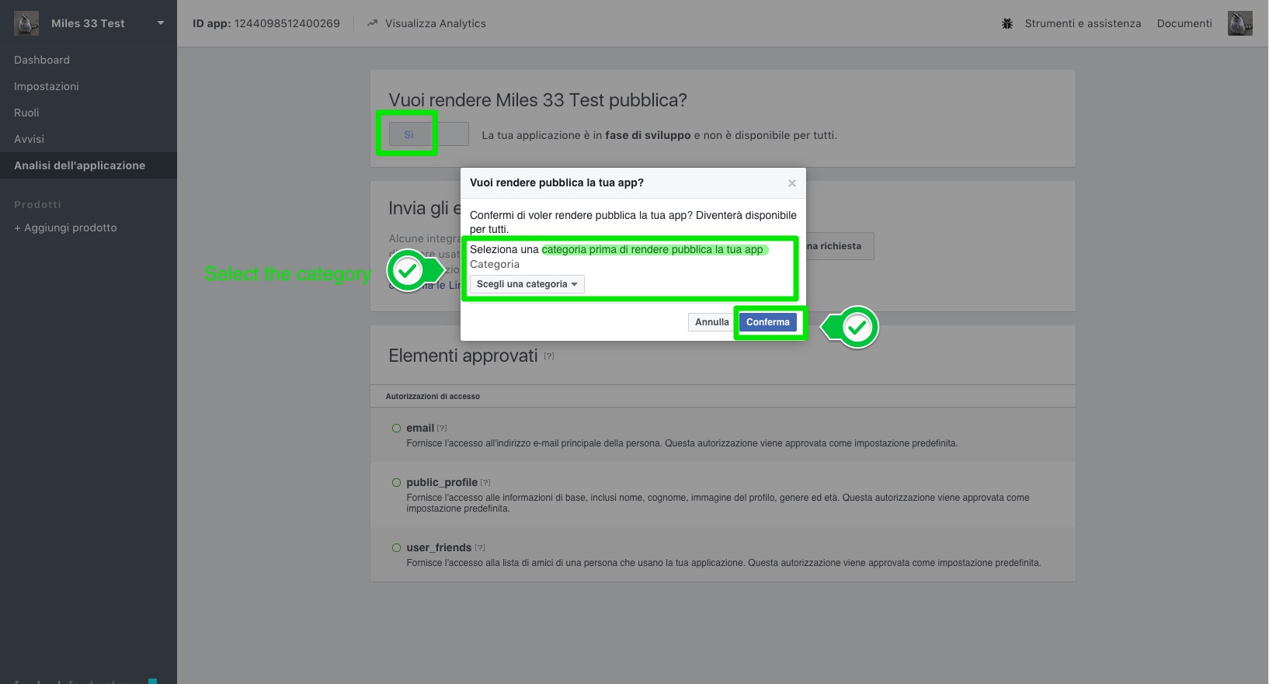
Task: Click the green circle next to email
Action: 396,429
